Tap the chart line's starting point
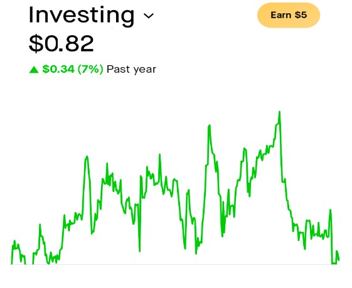Image resolution: width=352 pixels, height=288 pixels. [x=11, y=264]
